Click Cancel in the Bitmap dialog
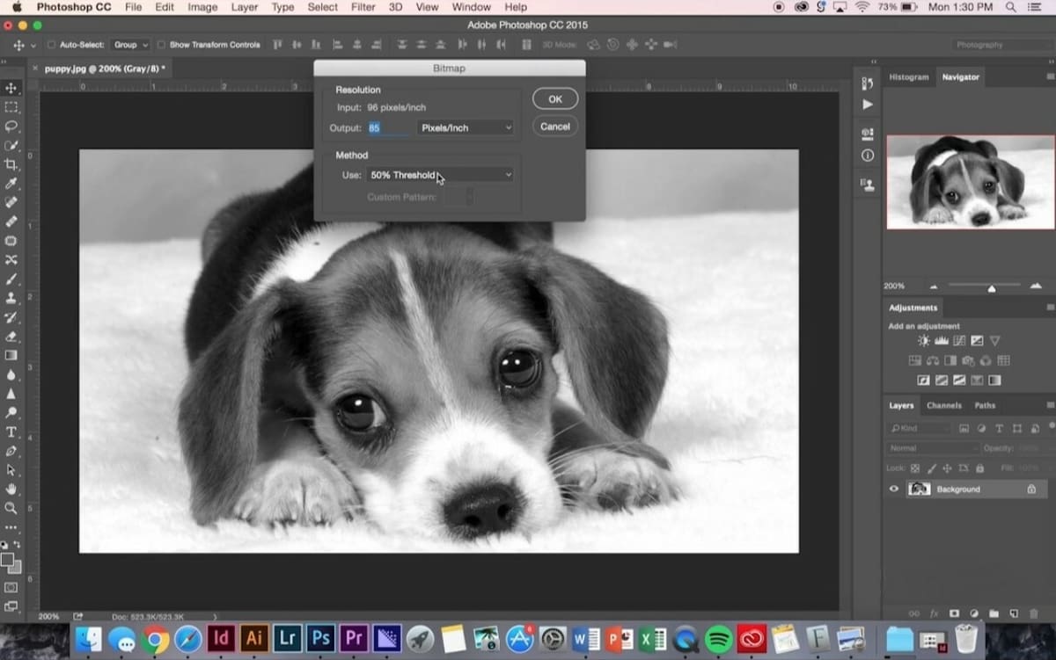Viewport: 1056px width, 660px height. [x=555, y=127]
